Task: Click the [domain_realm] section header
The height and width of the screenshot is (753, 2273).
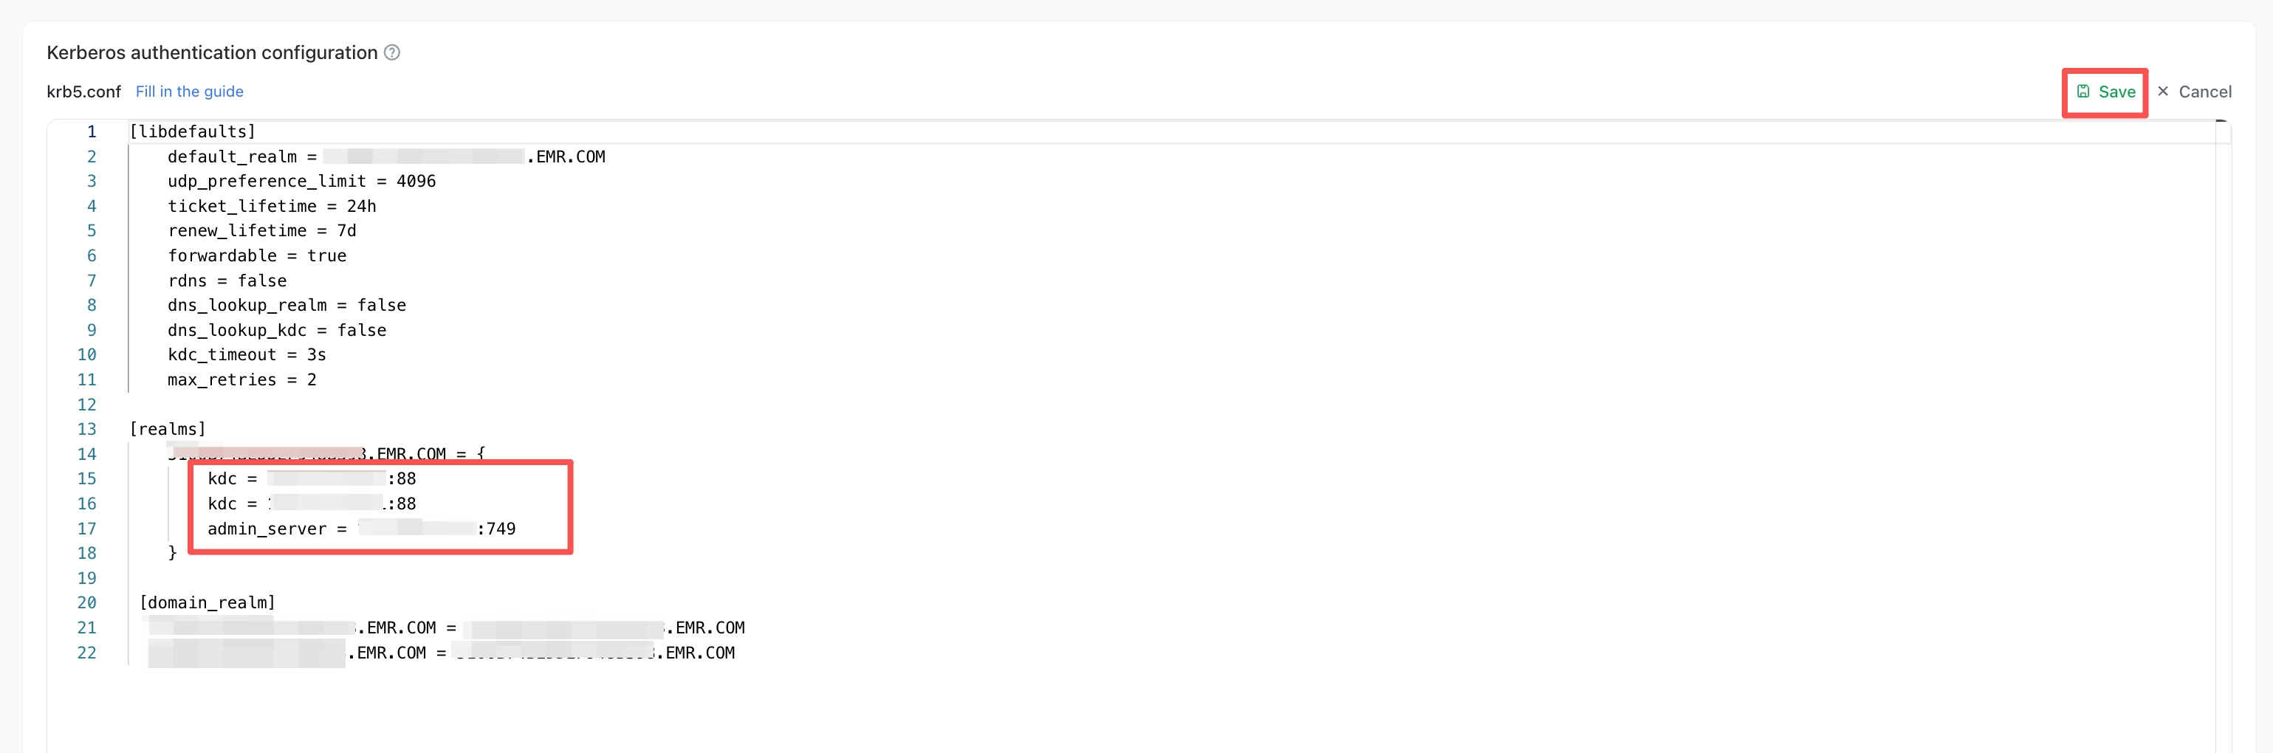Action: tap(208, 603)
